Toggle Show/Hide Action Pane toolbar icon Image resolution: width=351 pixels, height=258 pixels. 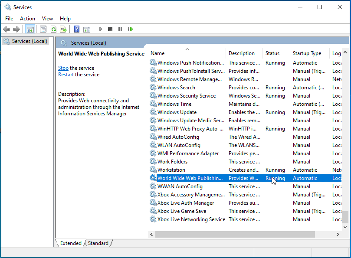pos(87,29)
